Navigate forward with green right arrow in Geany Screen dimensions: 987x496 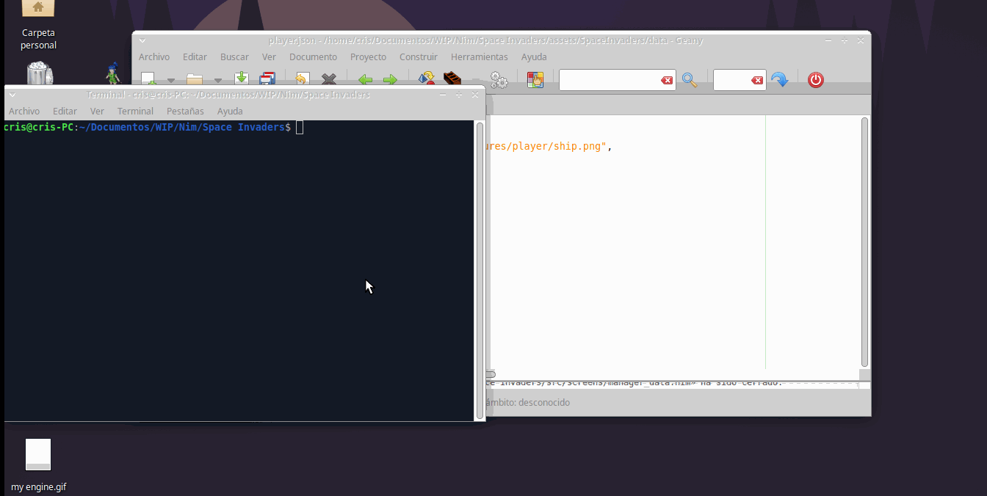click(390, 79)
